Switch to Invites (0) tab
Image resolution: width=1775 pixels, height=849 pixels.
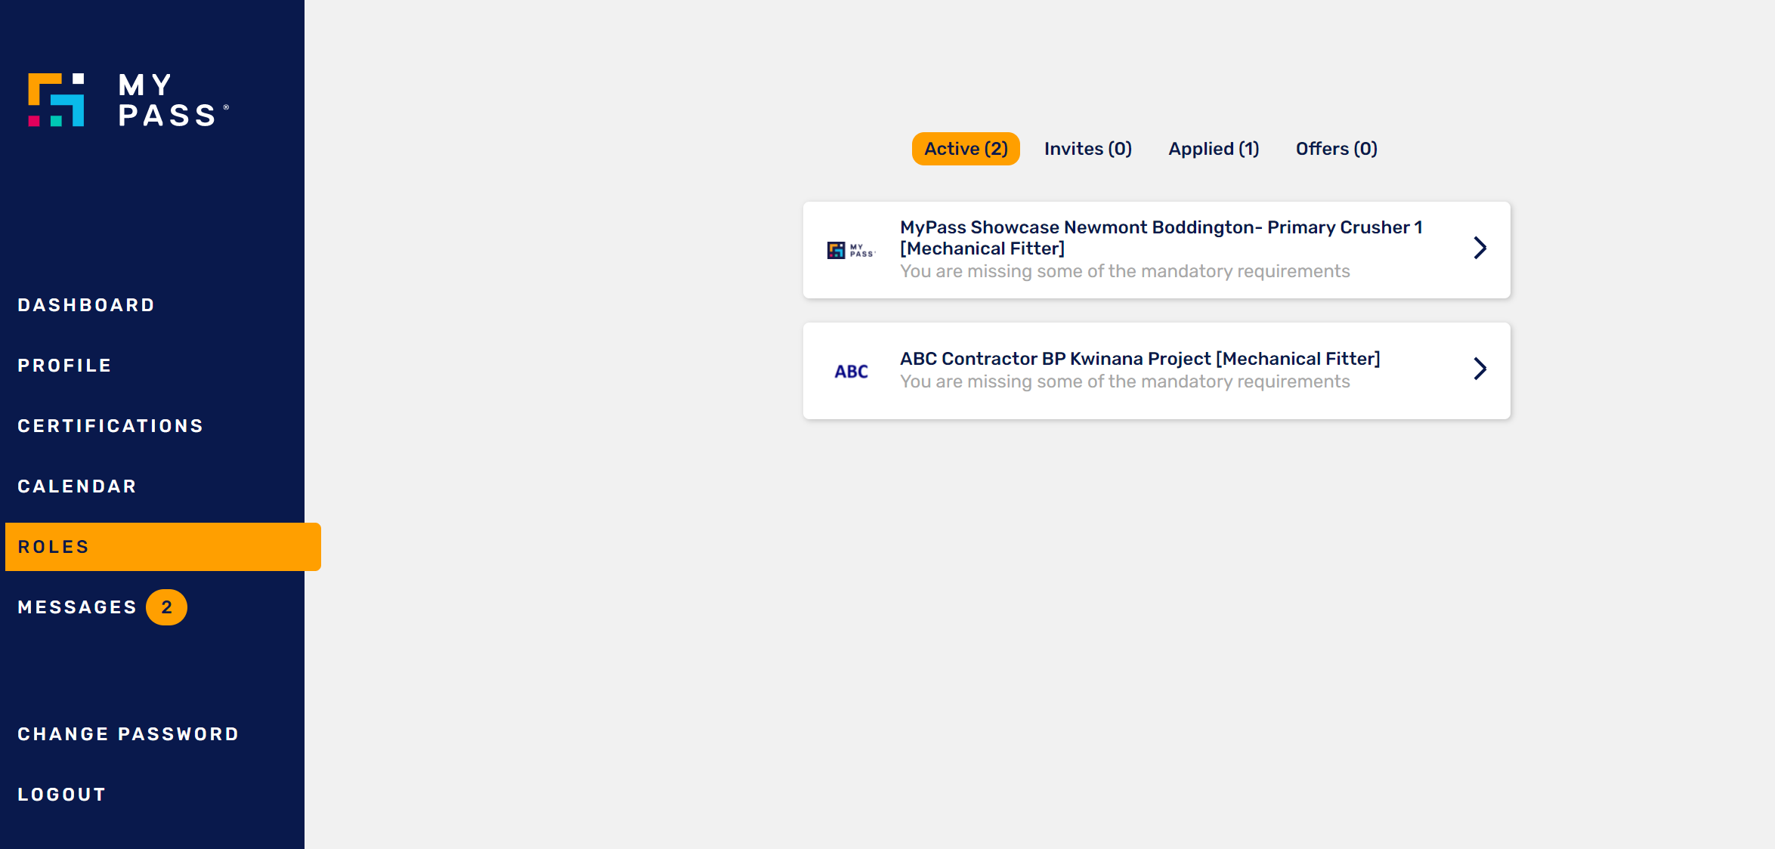pyautogui.click(x=1088, y=149)
